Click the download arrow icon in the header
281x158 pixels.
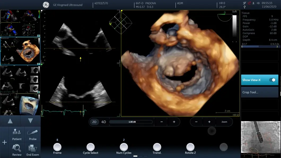pyautogui.click(x=253, y=3)
